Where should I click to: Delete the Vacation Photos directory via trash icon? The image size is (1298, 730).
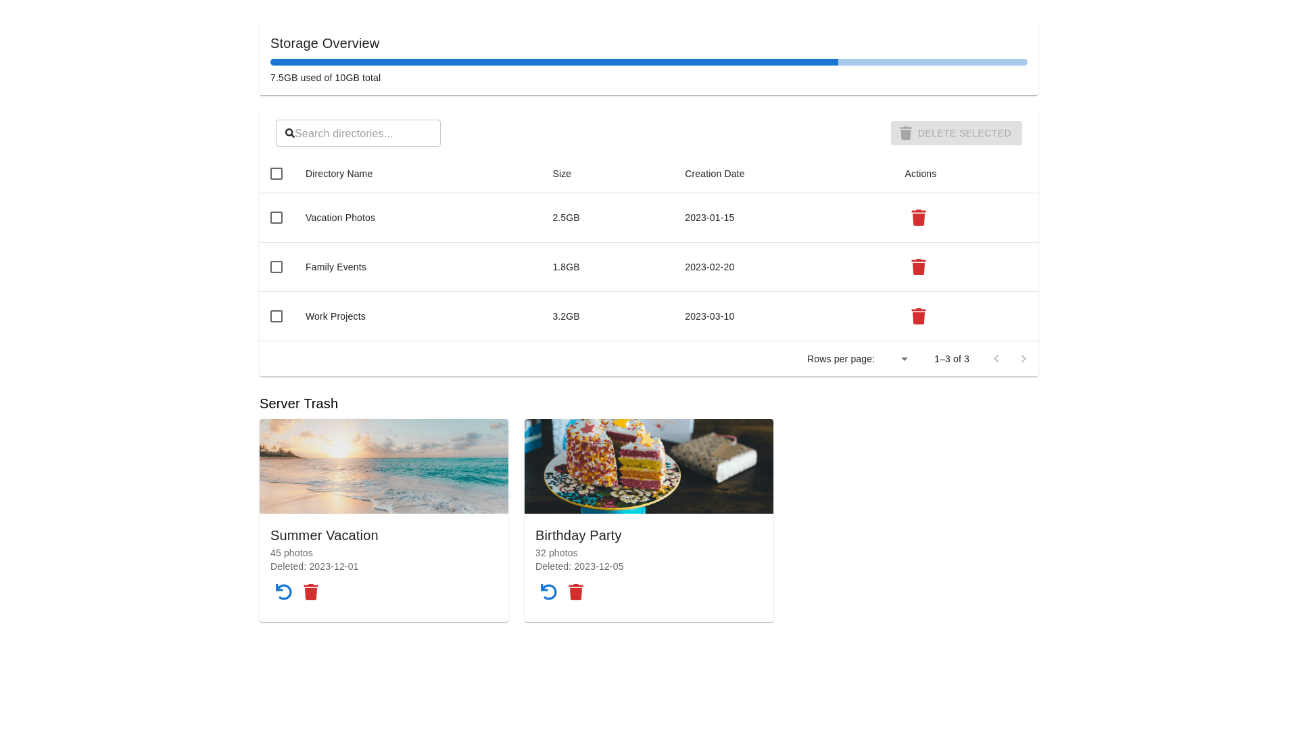tap(918, 218)
